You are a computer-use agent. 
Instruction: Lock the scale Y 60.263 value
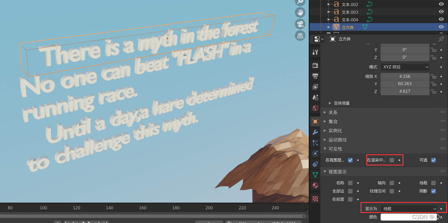tap(433, 84)
